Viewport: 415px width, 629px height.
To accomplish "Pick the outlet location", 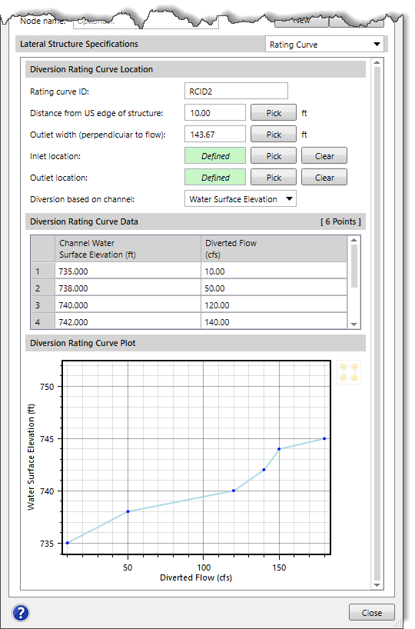I will coord(274,178).
